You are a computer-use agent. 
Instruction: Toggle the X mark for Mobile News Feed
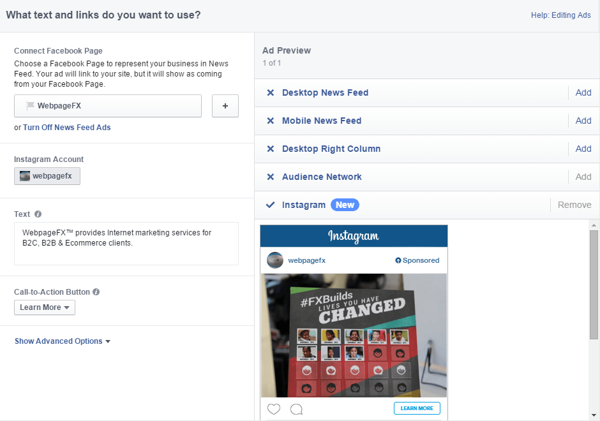pyautogui.click(x=270, y=121)
